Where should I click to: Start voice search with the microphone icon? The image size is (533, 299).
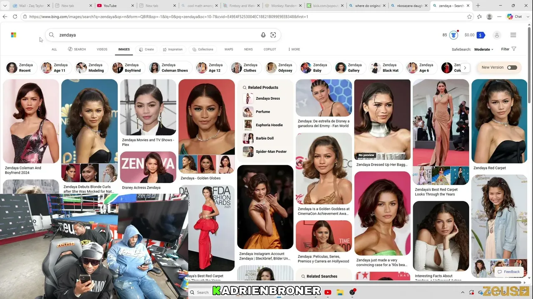(x=263, y=35)
